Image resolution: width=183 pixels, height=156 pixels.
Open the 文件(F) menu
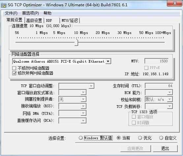tap(11, 13)
